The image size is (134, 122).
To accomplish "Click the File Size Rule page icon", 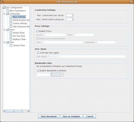I will tap(11, 36).
